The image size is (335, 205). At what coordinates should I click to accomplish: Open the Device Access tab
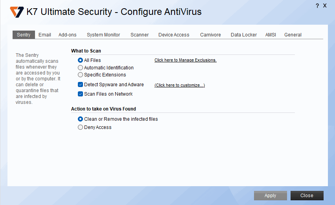click(174, 35)
